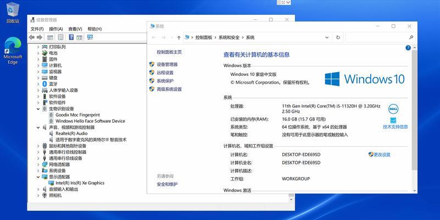
Task: Collapse the 声音、视频和游戏控制器 node
Action: coord(38,127)
